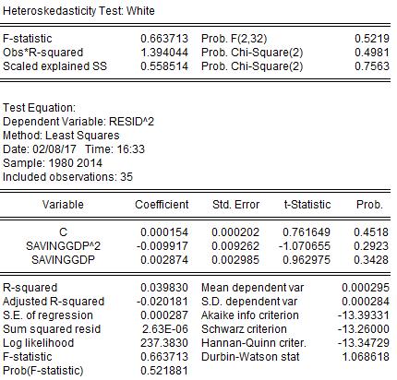Select the Akaike info criterion value

(x=364, y=315)
